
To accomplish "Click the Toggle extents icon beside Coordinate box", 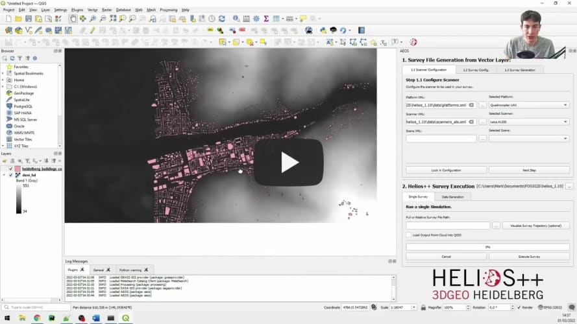I will pyautogui.click(x=374, y=307).
